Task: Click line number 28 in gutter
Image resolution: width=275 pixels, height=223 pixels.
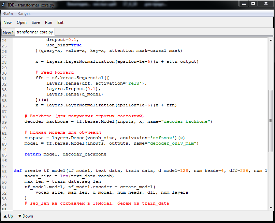Action: pyautogui.click(x=4, y=62)
